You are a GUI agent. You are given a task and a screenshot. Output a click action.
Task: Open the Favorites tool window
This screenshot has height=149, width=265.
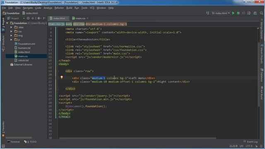[x=3, y=129]
